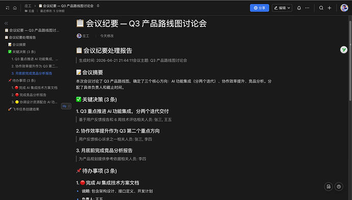Select outline entry 3. 协调设计资源配合 AI 功
Image resolution: width=352 pixels, height=200 pixels.
tap(34, 102)
